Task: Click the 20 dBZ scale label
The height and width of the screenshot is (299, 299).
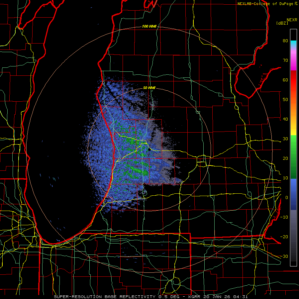Action: click(285, 158)
